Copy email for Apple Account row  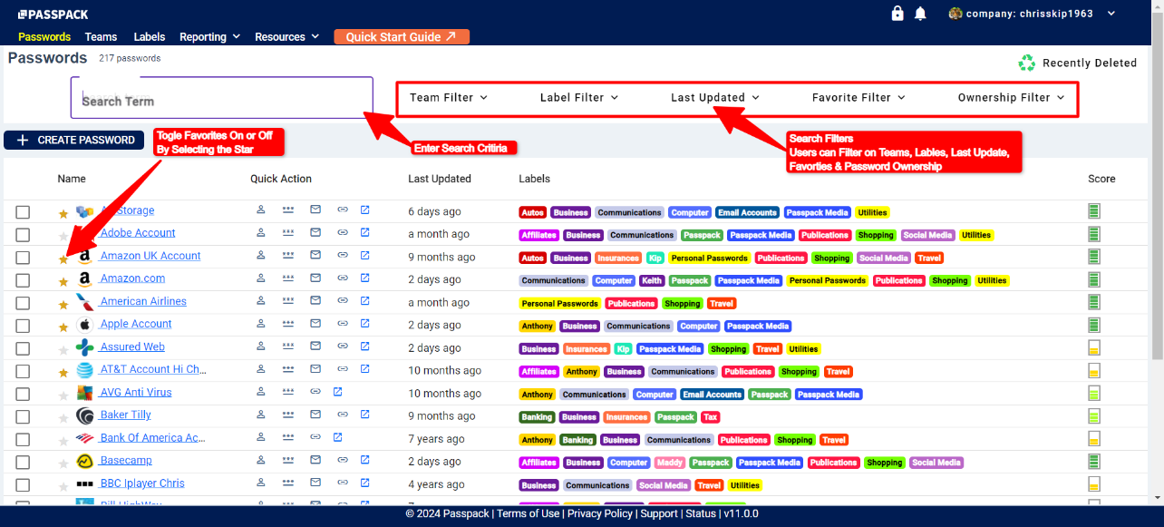[x=315, y=323]
